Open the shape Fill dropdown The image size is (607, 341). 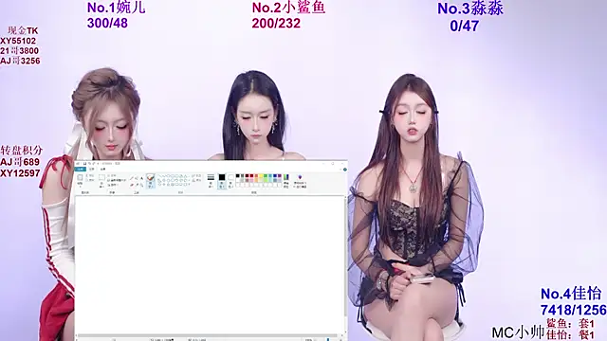coord(196,180)
